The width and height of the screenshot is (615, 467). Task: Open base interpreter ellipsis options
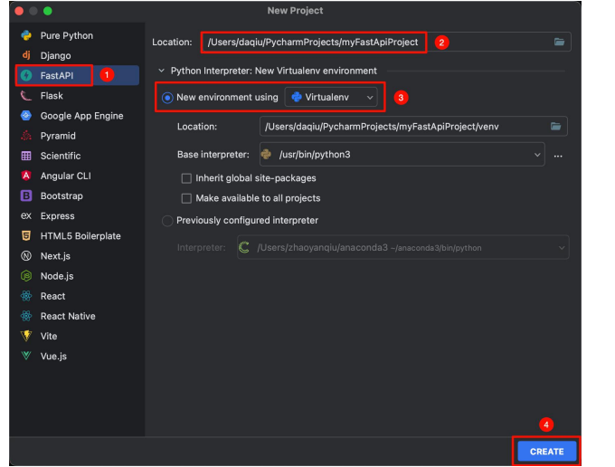tap(558, 157)
